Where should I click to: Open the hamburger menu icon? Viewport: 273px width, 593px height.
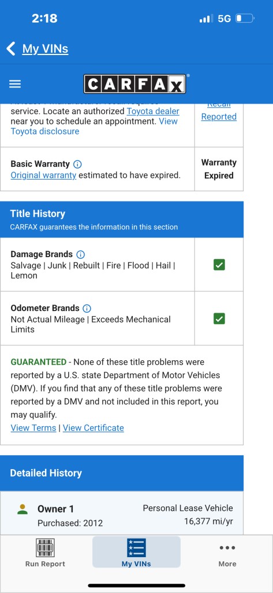15,84
